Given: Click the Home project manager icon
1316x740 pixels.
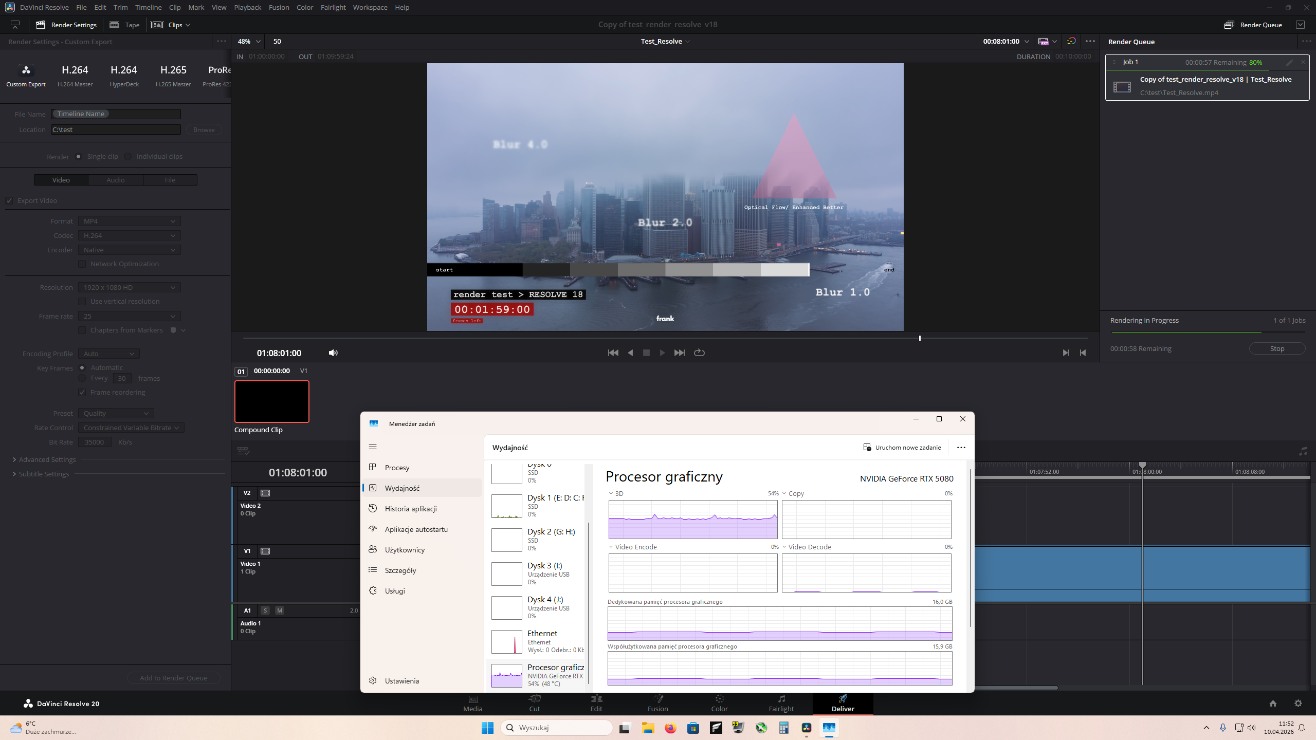Looking at the screenshot, I should [x=1273, y=704].
